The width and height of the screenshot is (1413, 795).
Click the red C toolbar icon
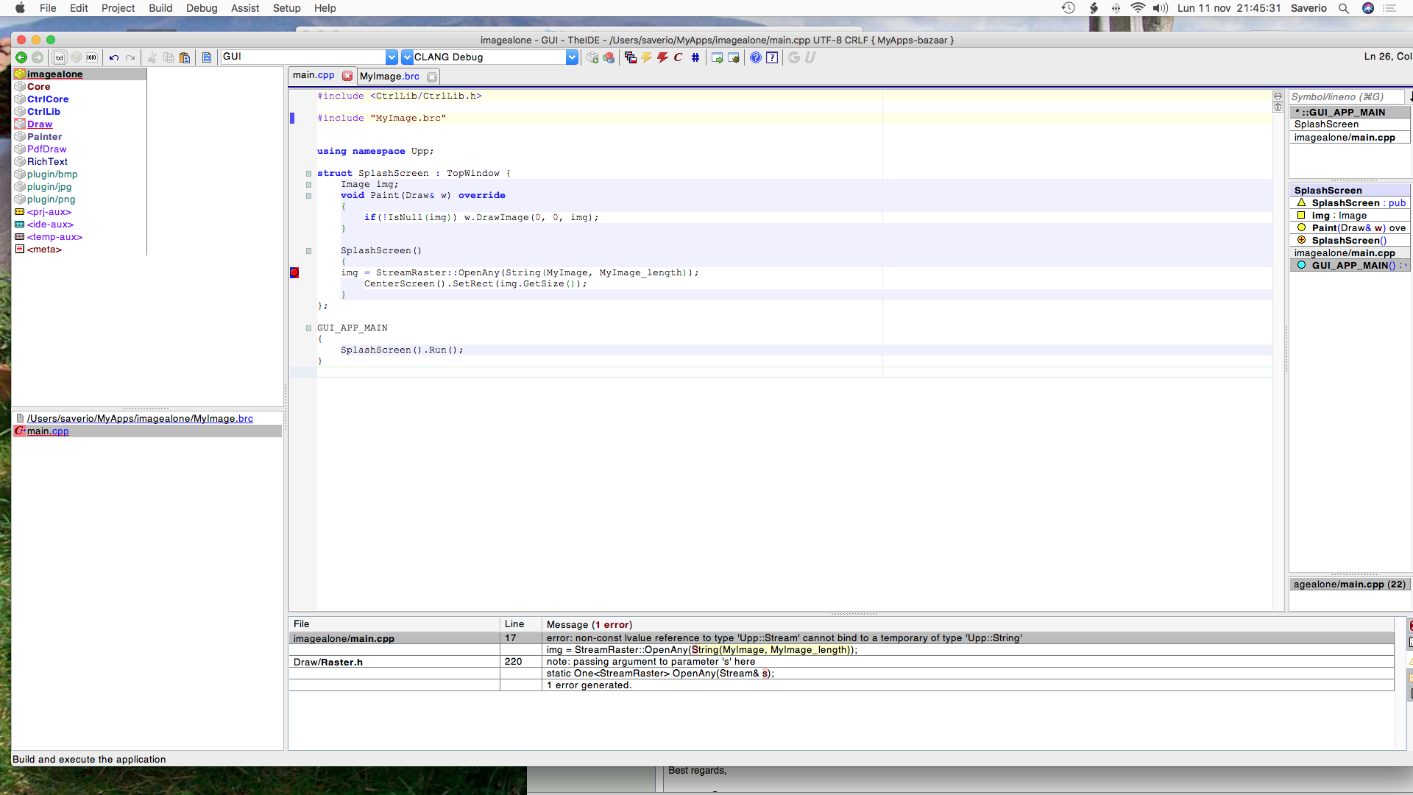tap(678, 57)
